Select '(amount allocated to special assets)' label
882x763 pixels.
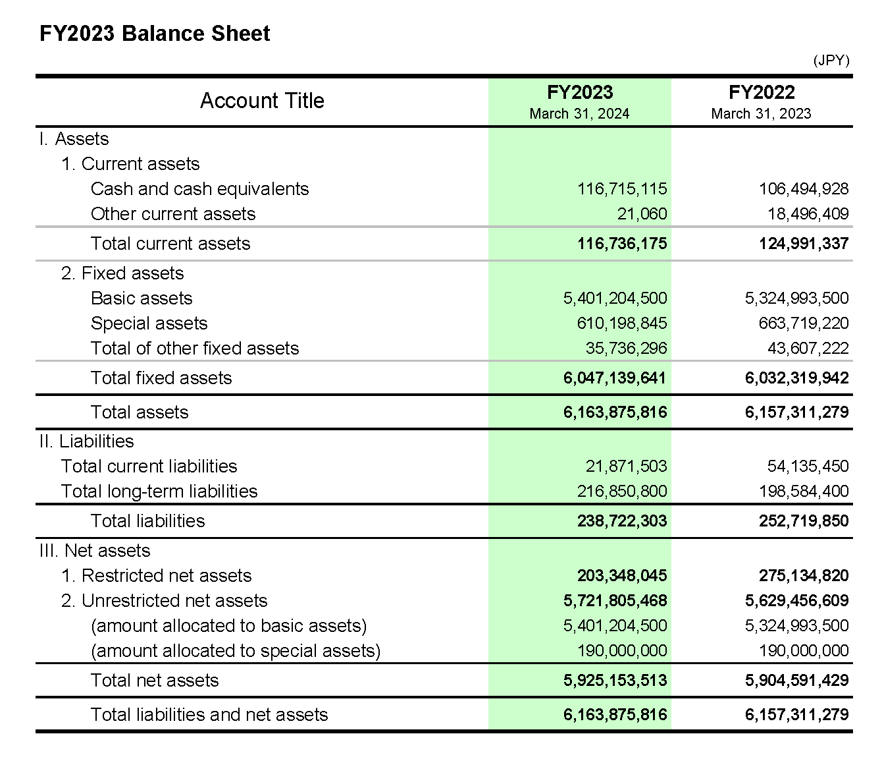236,651
